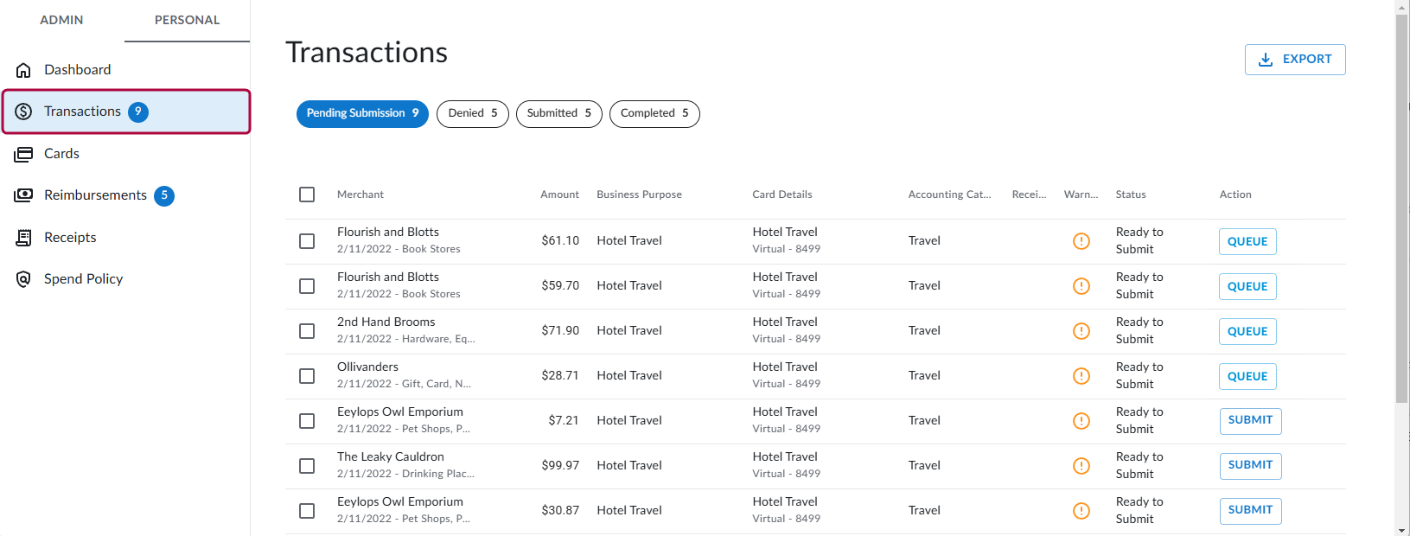Click the Spend Policy shield icon
1410x536 pixels.
[23, 279]
